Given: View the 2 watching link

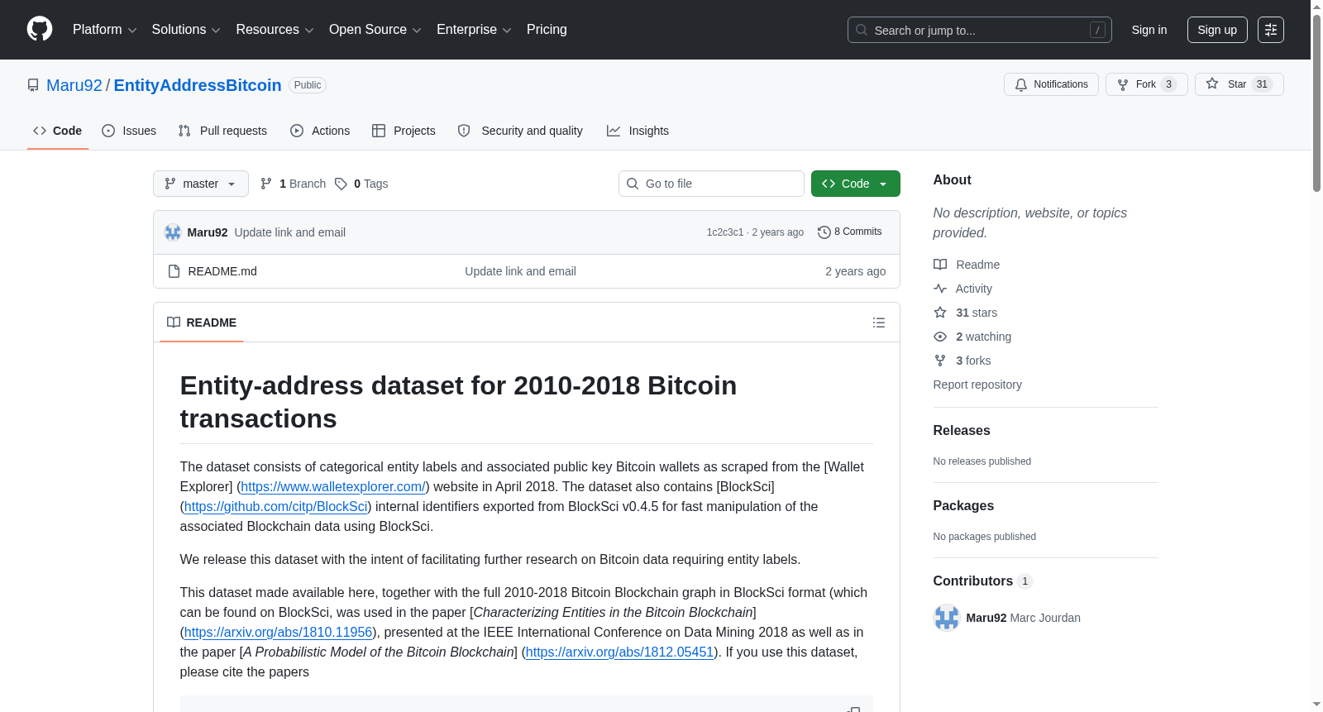Looking at the screenshot, I should [x=983, y=337].
